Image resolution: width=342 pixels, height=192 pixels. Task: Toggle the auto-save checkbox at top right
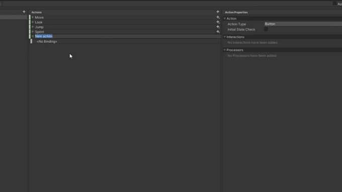[334, 4]
